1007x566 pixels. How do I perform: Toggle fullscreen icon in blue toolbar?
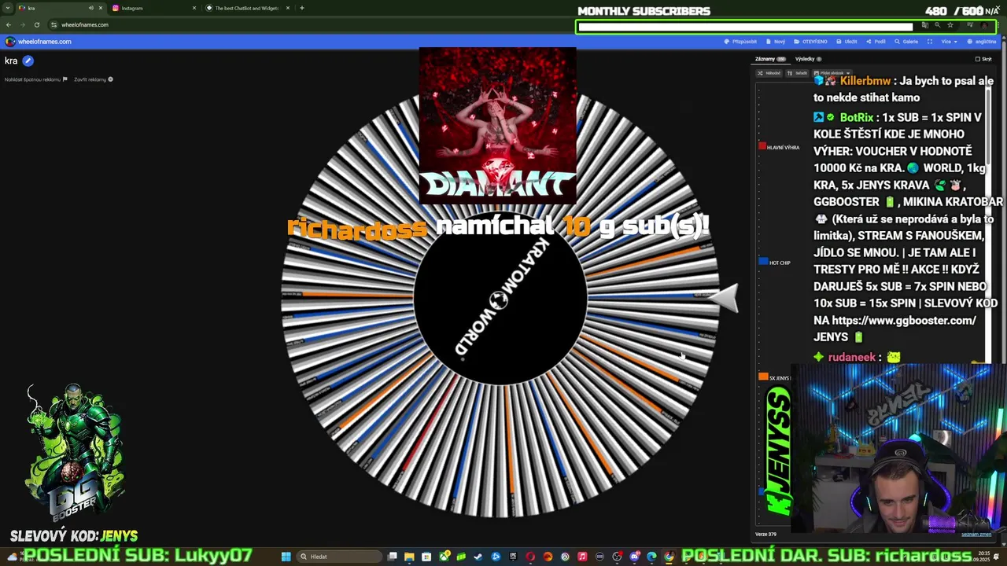click(930, 42)
